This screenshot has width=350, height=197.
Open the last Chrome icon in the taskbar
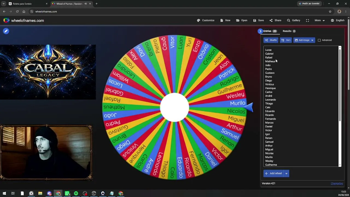121,193
